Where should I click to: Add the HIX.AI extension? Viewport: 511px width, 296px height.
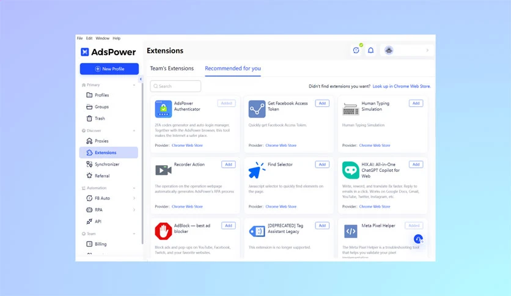[x=416, y=165]
